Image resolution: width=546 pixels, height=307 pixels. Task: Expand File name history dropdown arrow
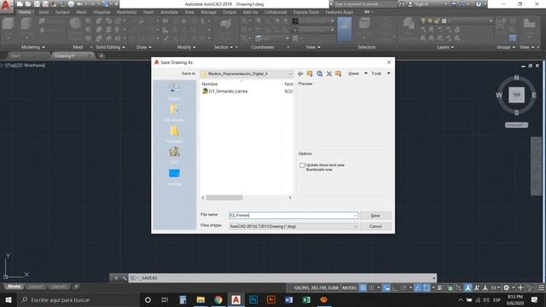point(355,216)
